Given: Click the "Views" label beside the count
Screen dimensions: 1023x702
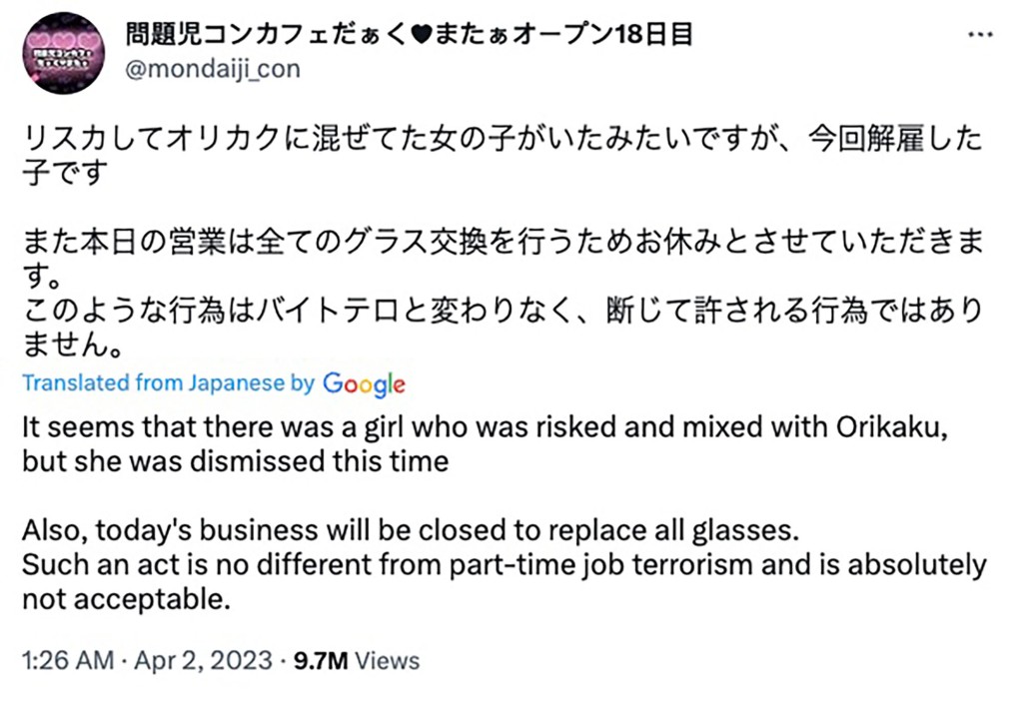Looking at the screenshot, I should pyautogui.click(x=388, y=660).
